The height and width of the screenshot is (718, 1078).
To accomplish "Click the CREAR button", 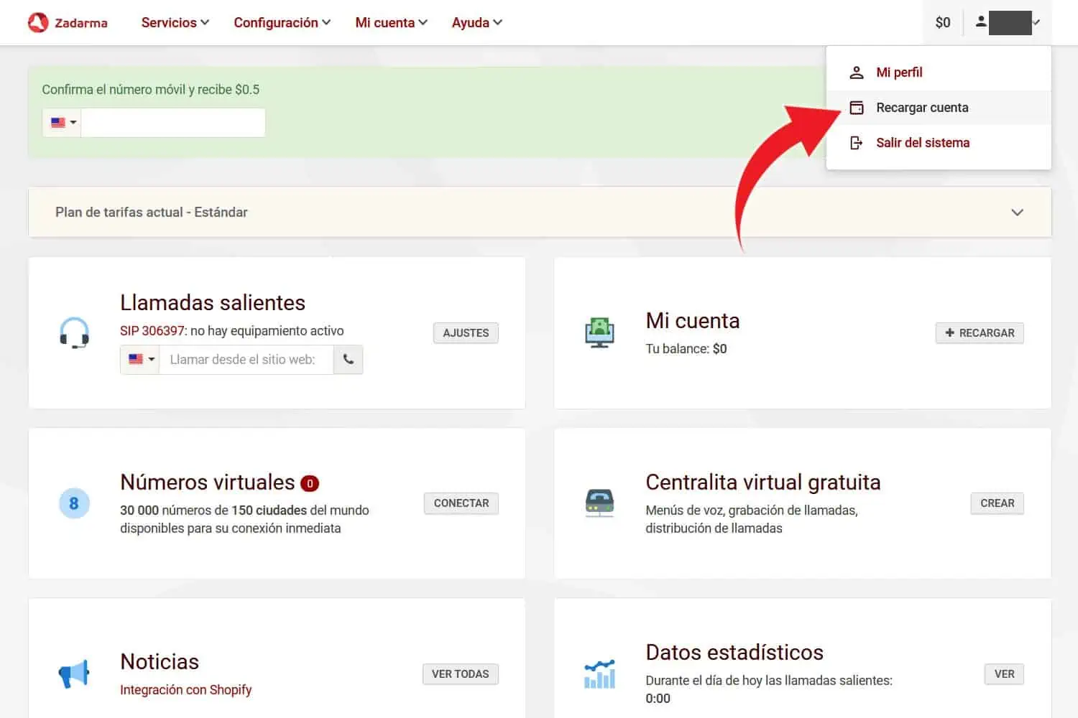I will click(x=998, y=503).
